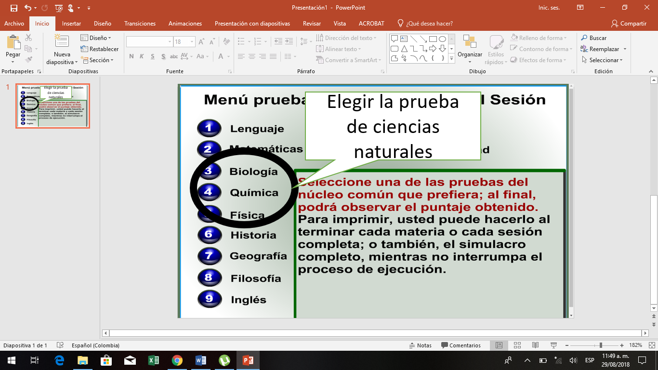Switch to slide sorter view icon
Screen dimensions: 658x370
tap(517, 345)
